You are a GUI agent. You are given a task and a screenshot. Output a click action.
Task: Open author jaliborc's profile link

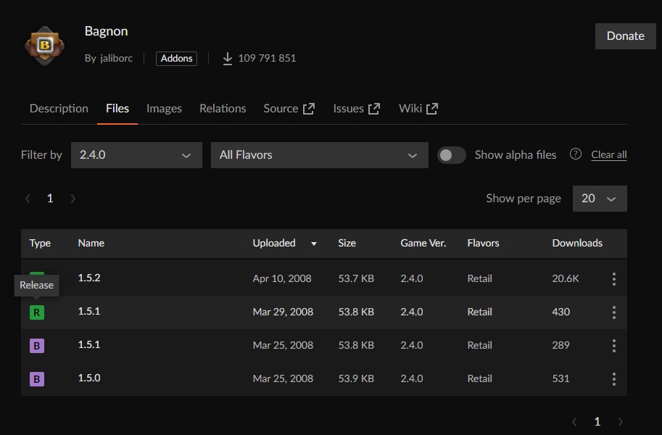point(116,58)
